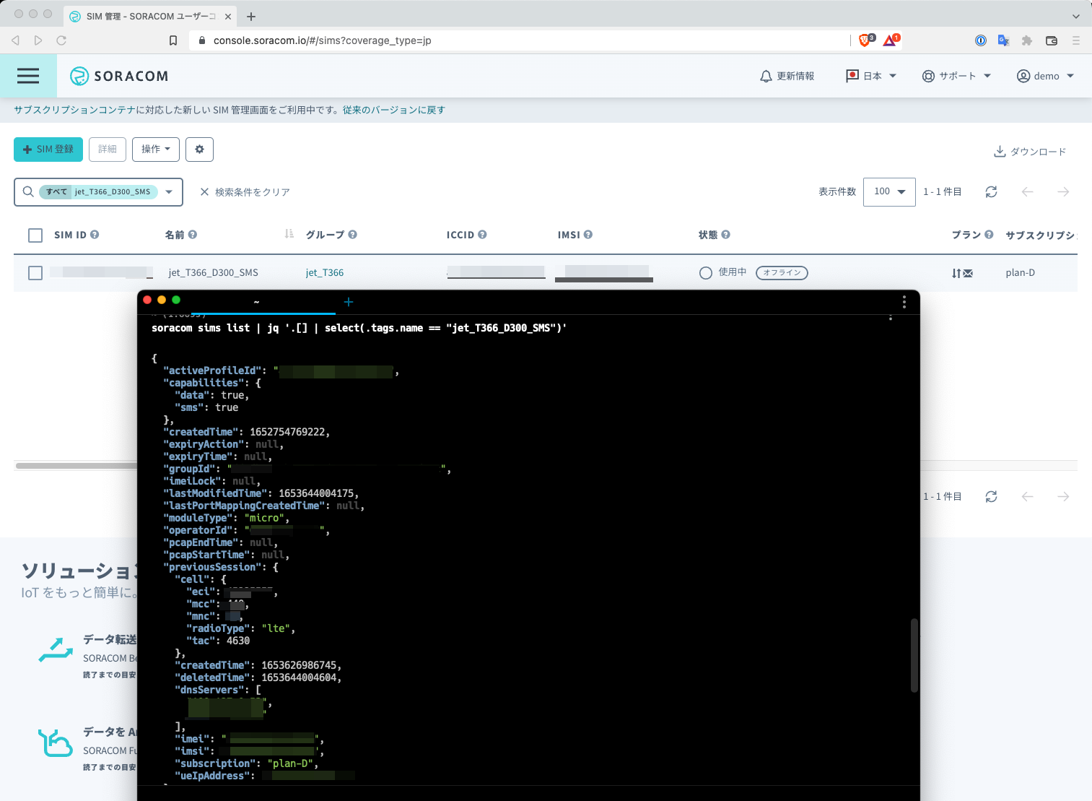Change 表示件数 from the 100 dropdown

point(889,191)
